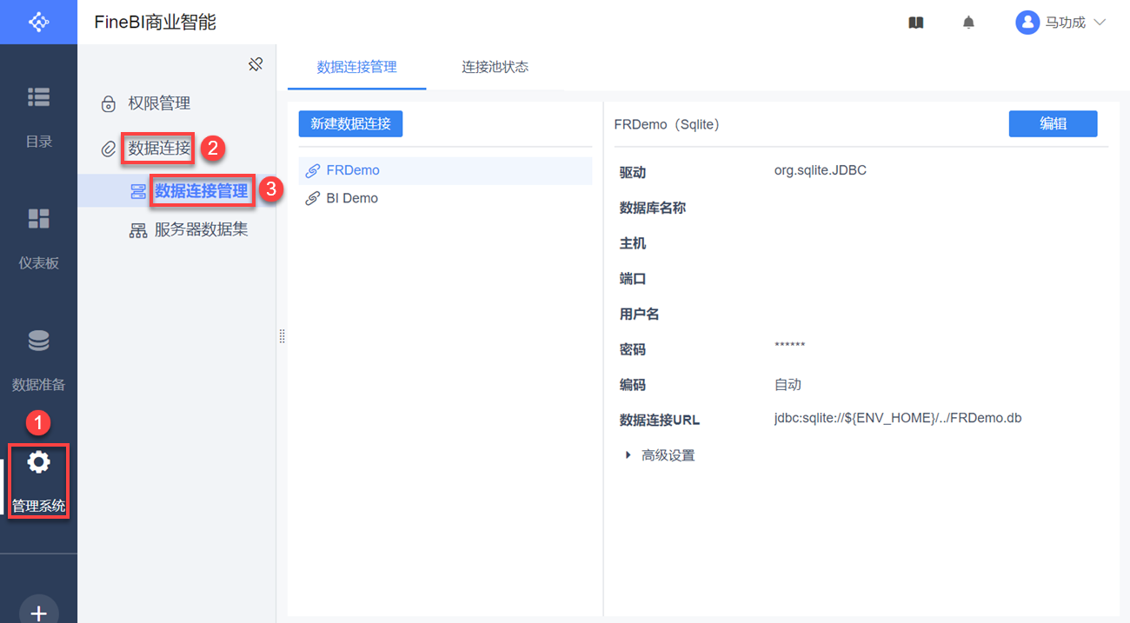Click the org.sqlite.JDBC driver value
The image size is (1130, 623).
point(821,170)
